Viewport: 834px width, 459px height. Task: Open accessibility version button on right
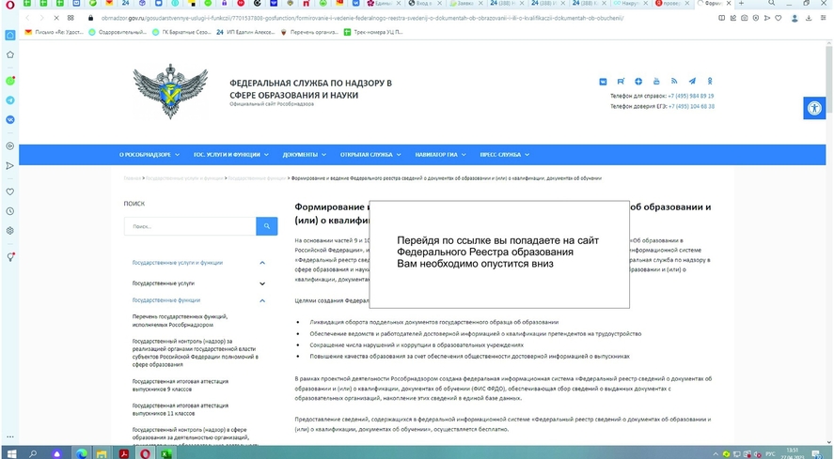[814, 108]
